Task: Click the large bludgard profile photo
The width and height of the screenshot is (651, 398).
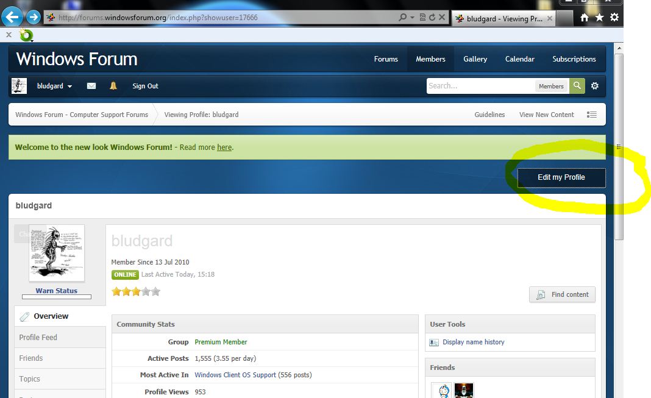Action: tap(57, 253)
